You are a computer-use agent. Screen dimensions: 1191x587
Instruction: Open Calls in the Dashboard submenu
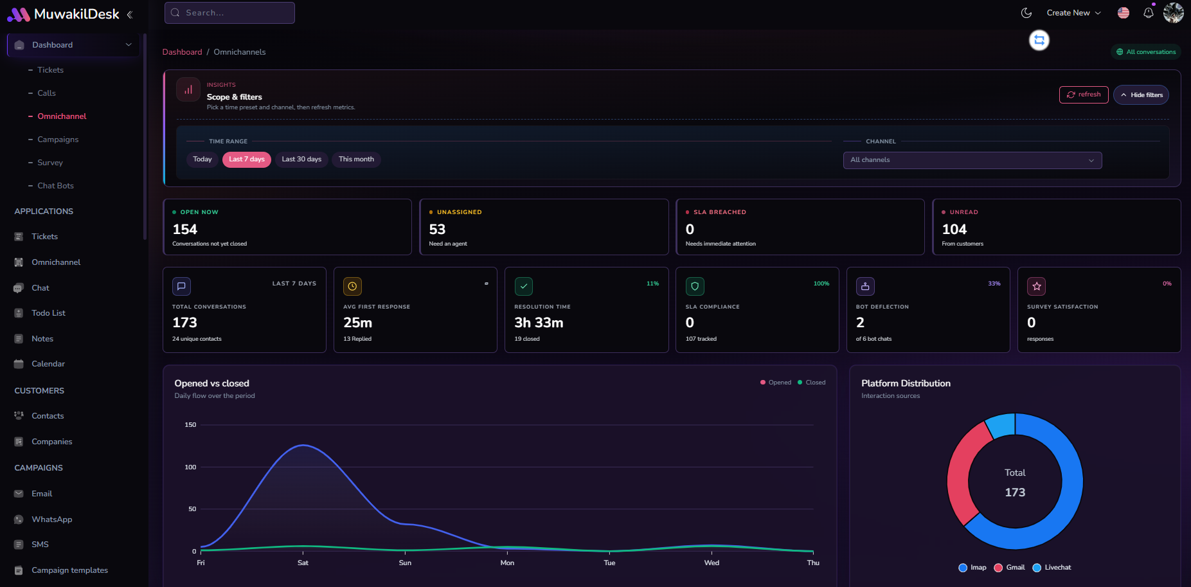(46, 93)
